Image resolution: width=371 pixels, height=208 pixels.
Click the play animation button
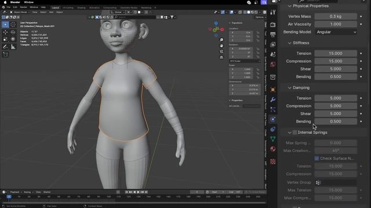tap(139, 192)
